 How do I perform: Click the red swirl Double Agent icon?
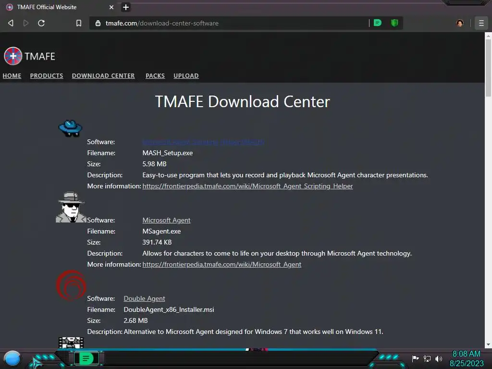(x=71, y=285)
